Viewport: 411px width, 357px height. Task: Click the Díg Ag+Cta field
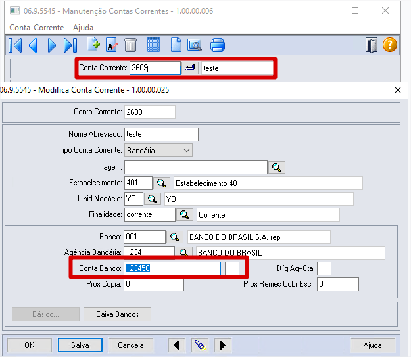coord(324,268)
